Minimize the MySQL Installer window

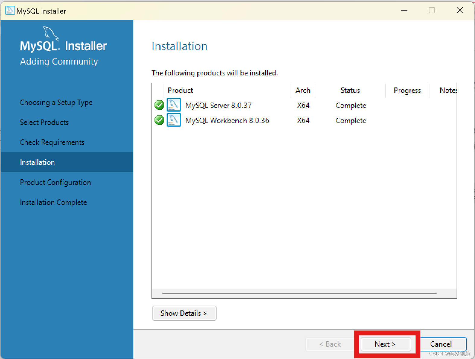click(x=404, y=10)
